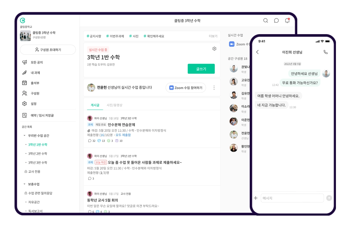Image resolution: width=355 pixels, height=225 pixels.
Task: Collapse the 보충수업 group
Action: pos(25,184)
